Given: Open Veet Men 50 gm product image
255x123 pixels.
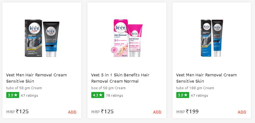Looking at the screenshot, I should tap(42, 38).
